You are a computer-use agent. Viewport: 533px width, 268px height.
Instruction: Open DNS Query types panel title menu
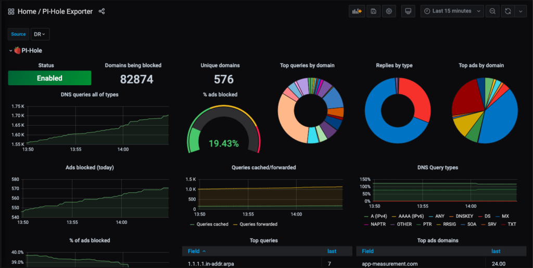click(438, 168)
